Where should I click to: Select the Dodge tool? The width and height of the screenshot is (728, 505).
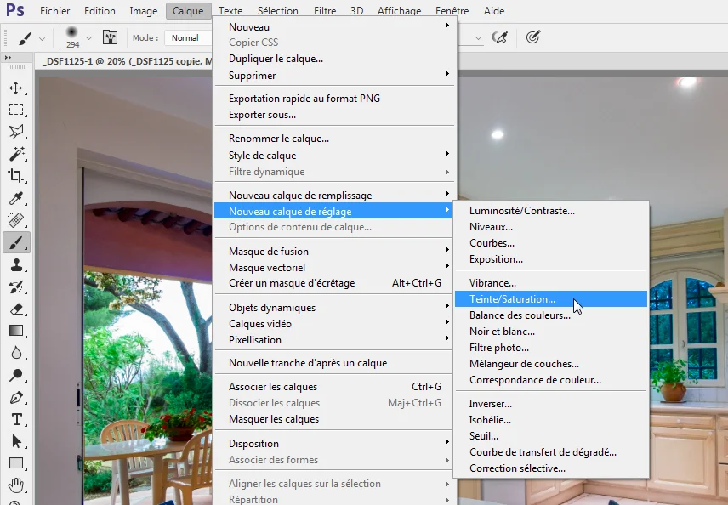[16, 375]
